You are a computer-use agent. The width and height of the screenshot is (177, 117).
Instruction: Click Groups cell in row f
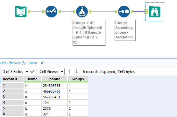point(78,85)
